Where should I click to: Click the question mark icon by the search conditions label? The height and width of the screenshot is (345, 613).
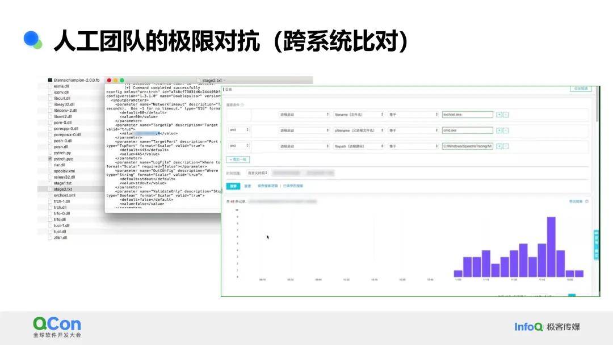[242, 105]
